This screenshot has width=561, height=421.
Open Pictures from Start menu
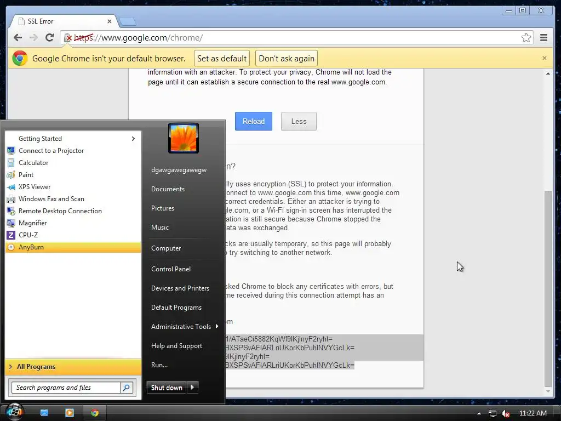[x=162, y=208]
